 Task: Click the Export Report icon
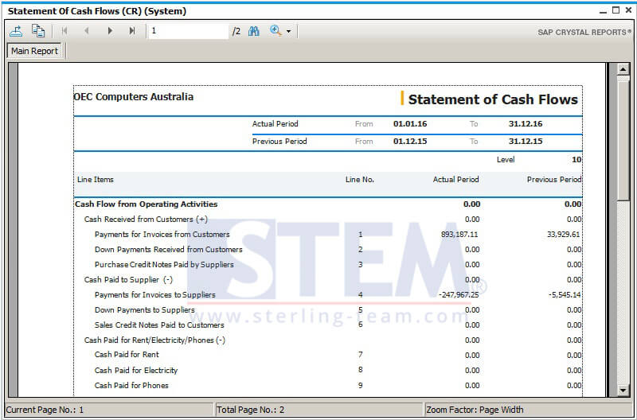pyautogui.click(x=16, y=31)
